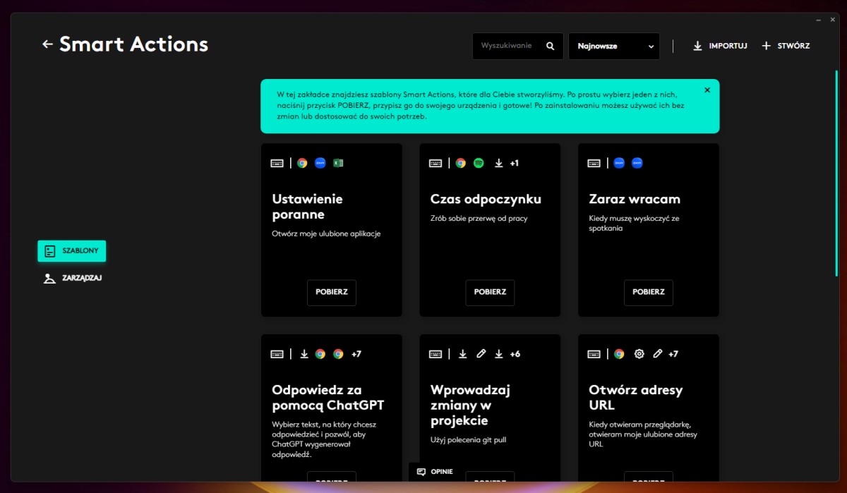Click the Excel icon on Ustawienie poranne card
This screenshot has height=493, width=847.
tap(338, 163)
